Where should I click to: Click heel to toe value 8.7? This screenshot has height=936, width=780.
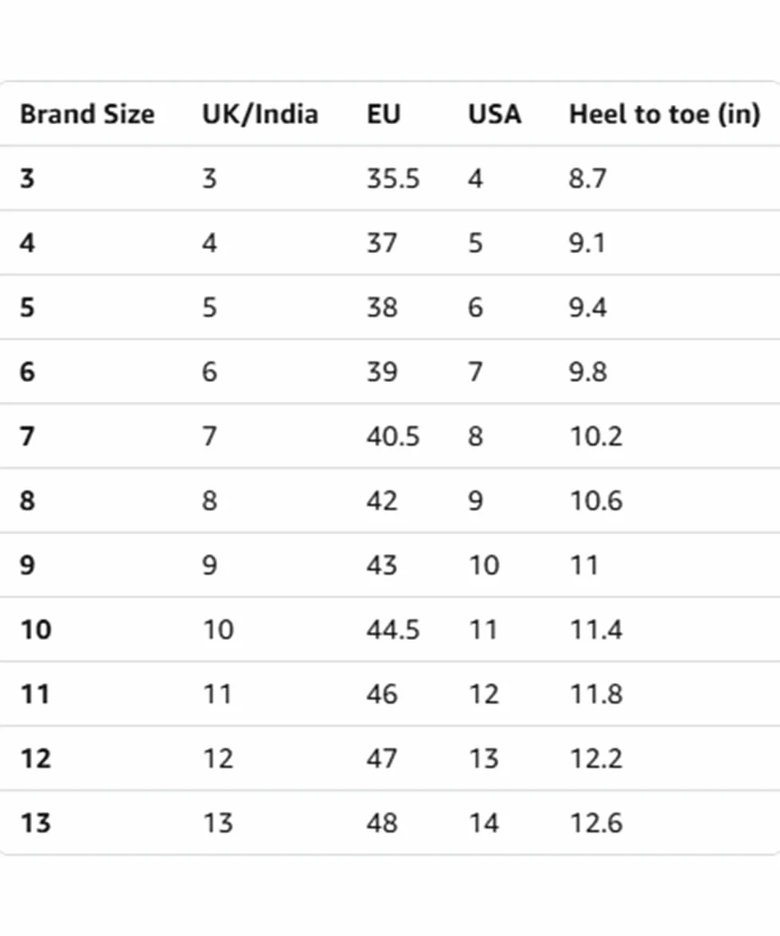coord(587,178)
